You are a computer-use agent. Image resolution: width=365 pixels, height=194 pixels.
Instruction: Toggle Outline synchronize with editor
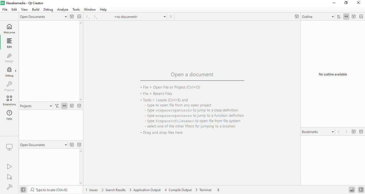pyautogui.click(x=346, y=17)
